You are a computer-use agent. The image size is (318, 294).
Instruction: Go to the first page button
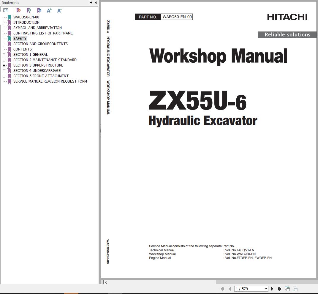(x=222, y=289)
